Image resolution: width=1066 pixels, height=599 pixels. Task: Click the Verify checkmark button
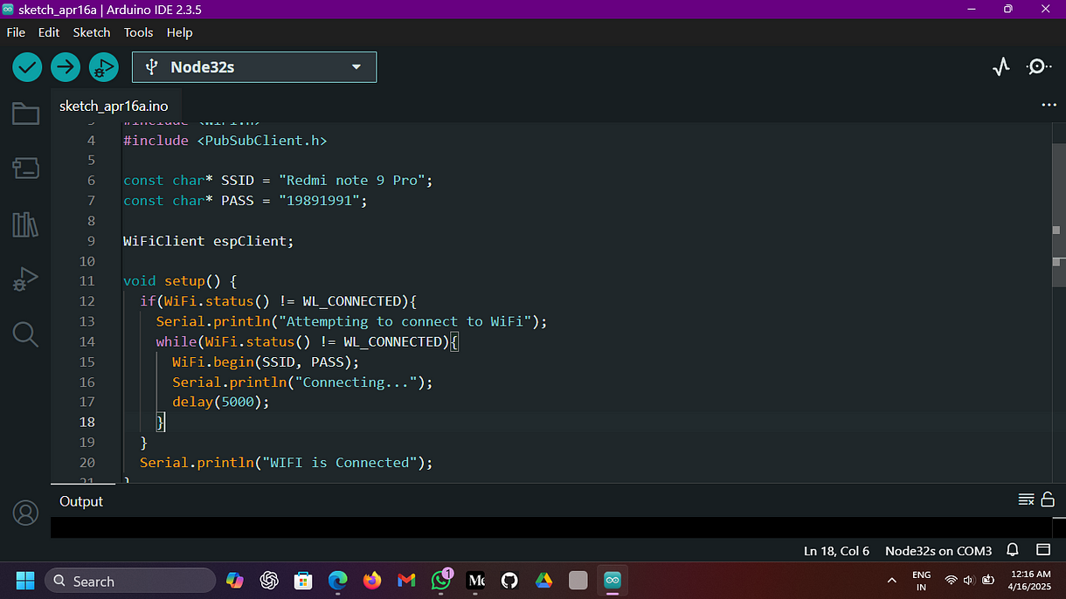[27, 66]
